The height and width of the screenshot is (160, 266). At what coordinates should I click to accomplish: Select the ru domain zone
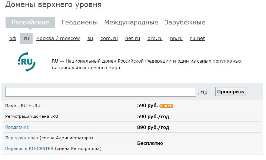click(26, 39)
